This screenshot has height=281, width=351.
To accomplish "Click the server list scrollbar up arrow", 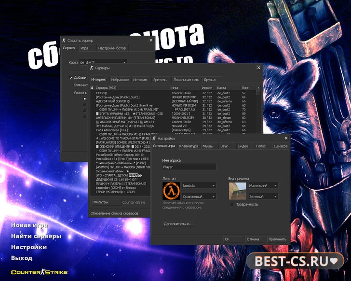I will pos(258,88).
